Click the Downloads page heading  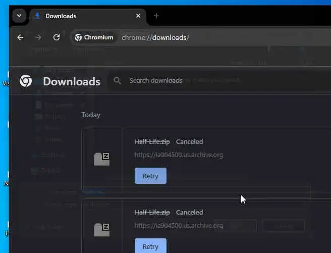pyautogui.click(x=72, y=81)
